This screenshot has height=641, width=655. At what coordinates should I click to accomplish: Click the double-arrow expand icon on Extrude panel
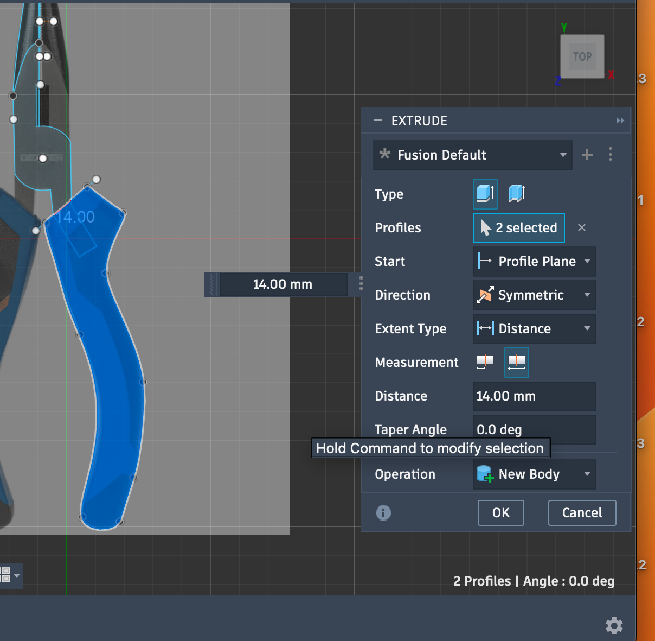[x=620, y=120]
